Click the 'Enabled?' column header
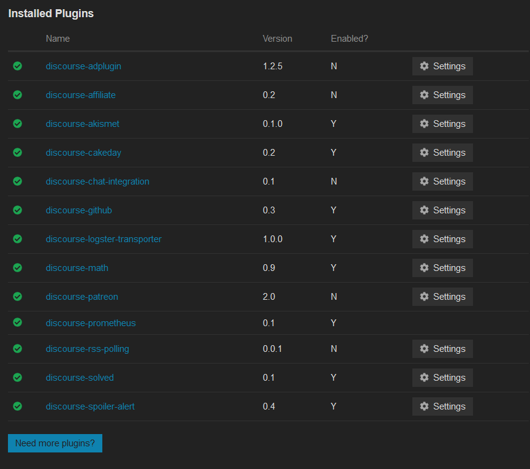This screenshot has height=469, width=530. (349, 39)
